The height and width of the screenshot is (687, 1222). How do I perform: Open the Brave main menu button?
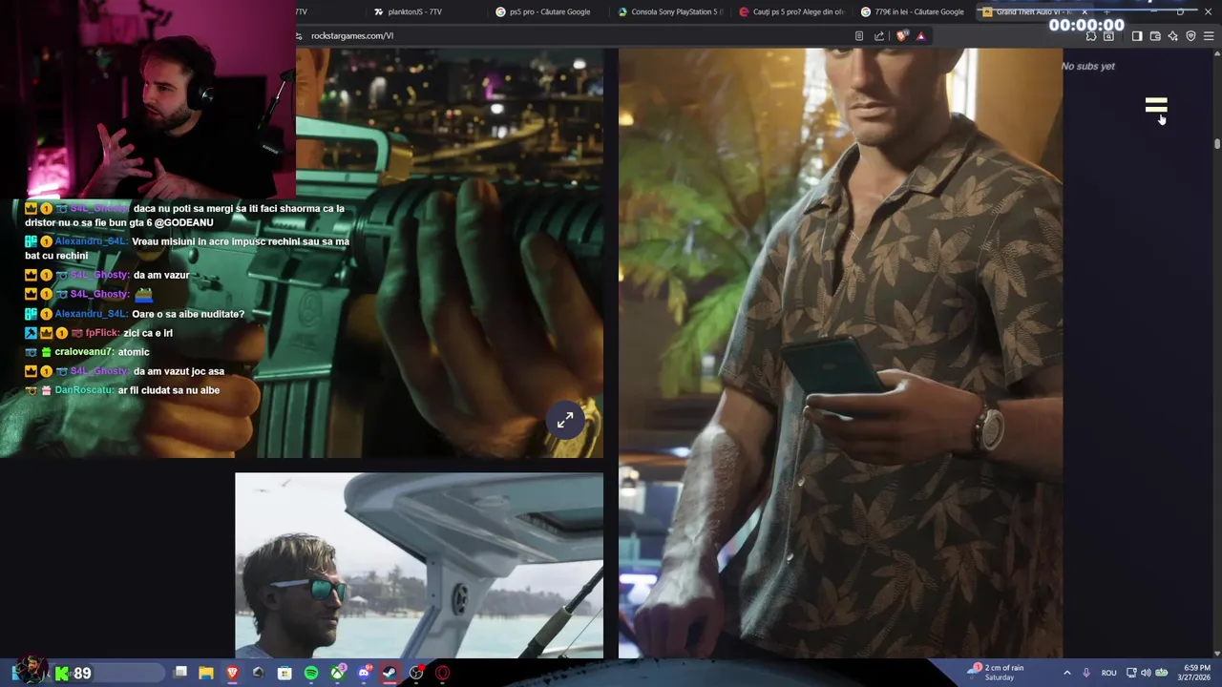(1209, 36)
